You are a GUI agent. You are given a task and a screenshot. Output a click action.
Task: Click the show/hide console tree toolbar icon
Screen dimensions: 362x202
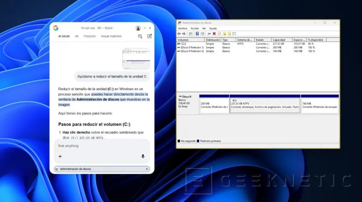pos(190,34)
